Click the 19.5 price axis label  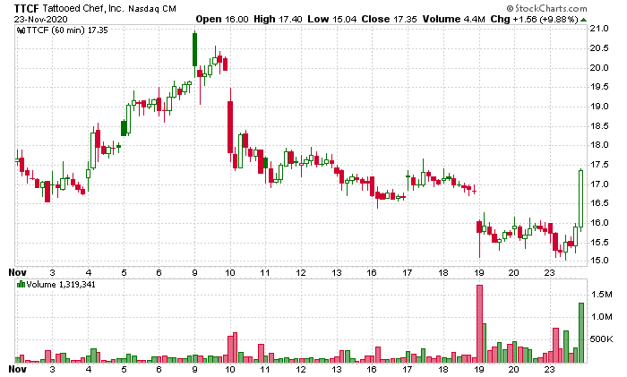pyautogui.click(x=599, y=87)
